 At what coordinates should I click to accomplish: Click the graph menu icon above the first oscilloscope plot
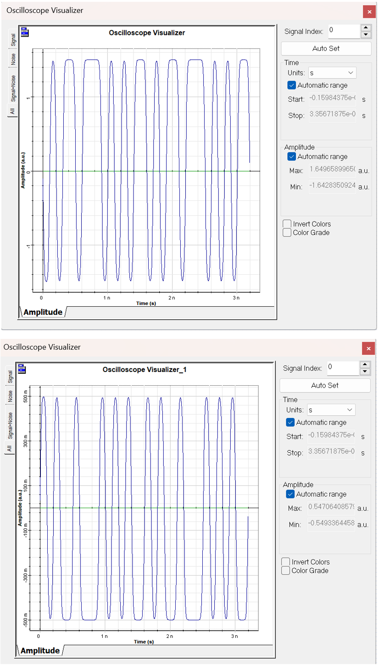(x=25, y=32)
